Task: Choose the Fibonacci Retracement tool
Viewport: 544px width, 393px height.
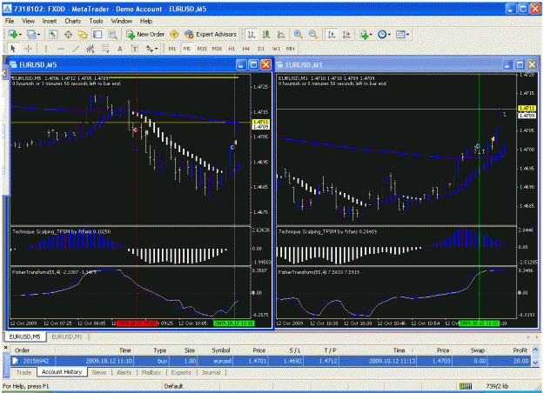Action: pyautogui.click(x=105, y=49)
